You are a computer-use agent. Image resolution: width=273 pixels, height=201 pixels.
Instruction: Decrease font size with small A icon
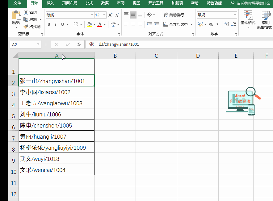point(117,15)
